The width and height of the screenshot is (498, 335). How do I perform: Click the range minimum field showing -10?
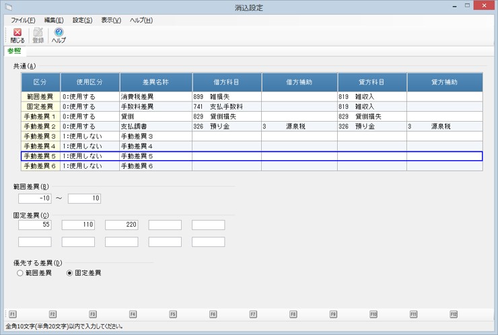[x=35, y=198]
